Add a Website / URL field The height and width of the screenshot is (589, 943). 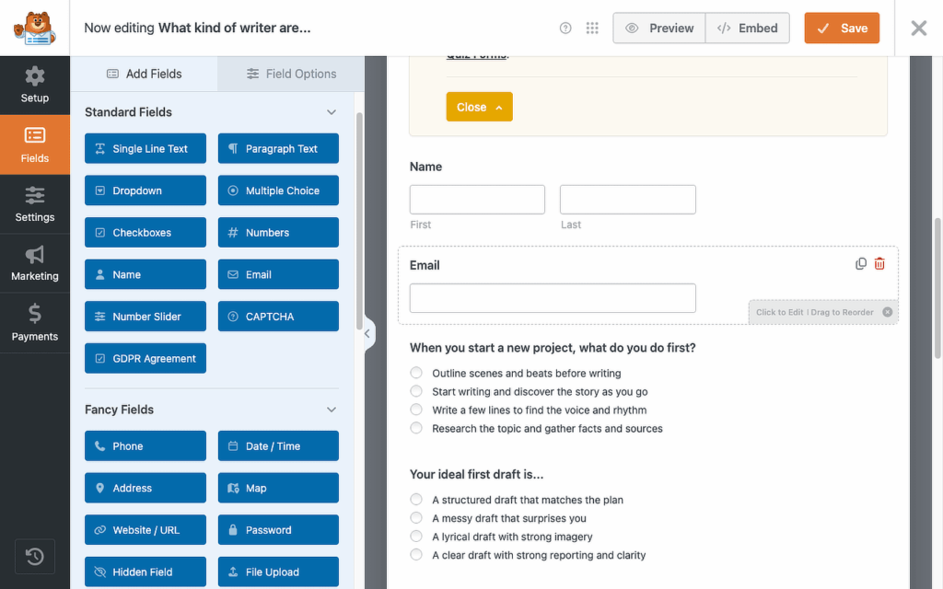[146, 530]
